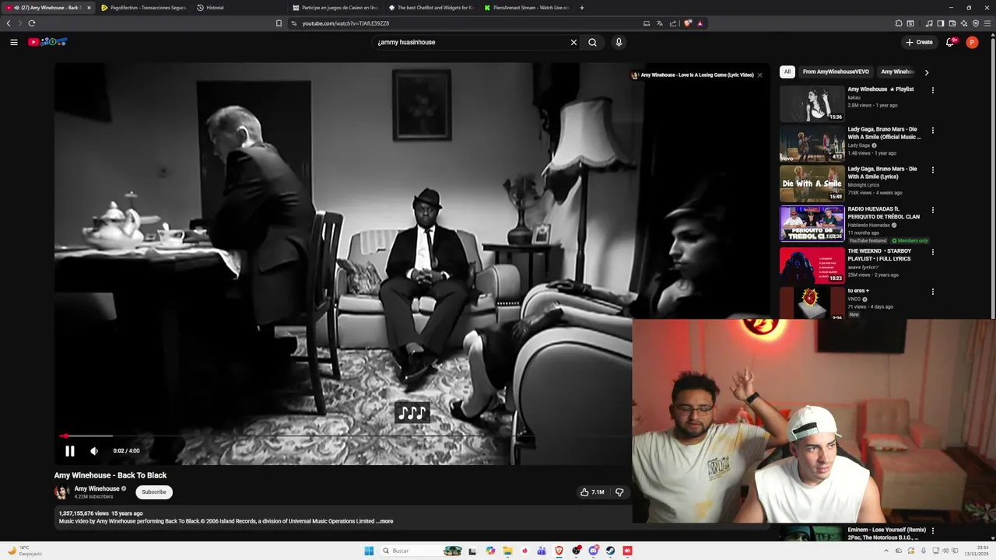Open options for Die With A Smile Lyrics
Screen dimensions: 996x560
(932, 170)
